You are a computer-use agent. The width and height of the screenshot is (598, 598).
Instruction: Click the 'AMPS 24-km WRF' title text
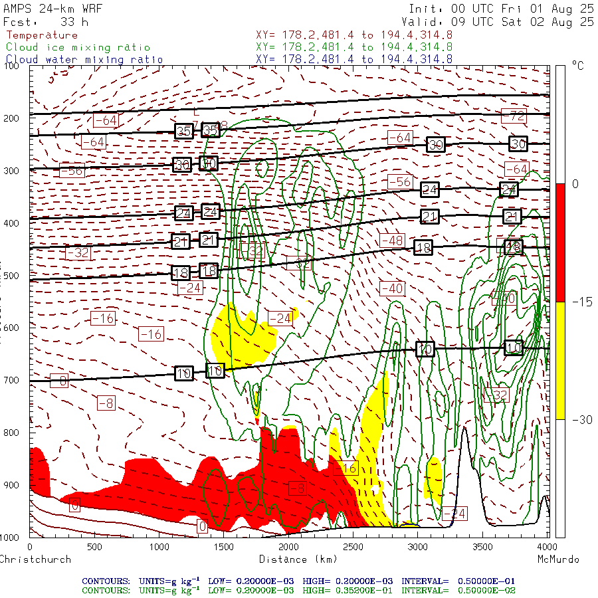coord(52,9)
